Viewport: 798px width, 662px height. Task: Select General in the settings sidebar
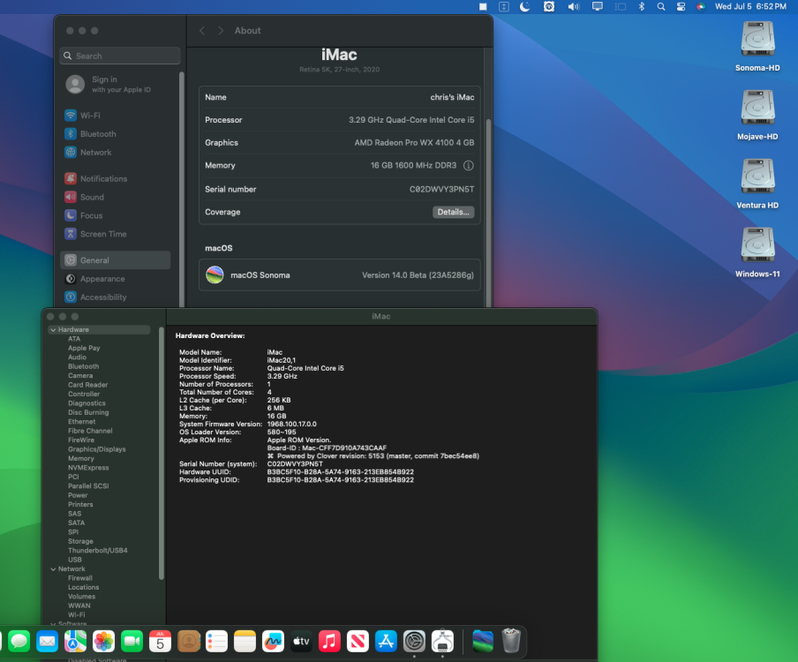[115, 260]
